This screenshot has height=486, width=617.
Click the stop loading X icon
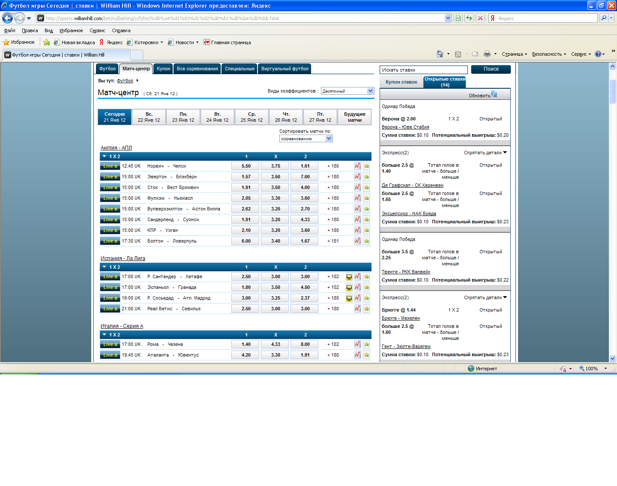(480, 18)
